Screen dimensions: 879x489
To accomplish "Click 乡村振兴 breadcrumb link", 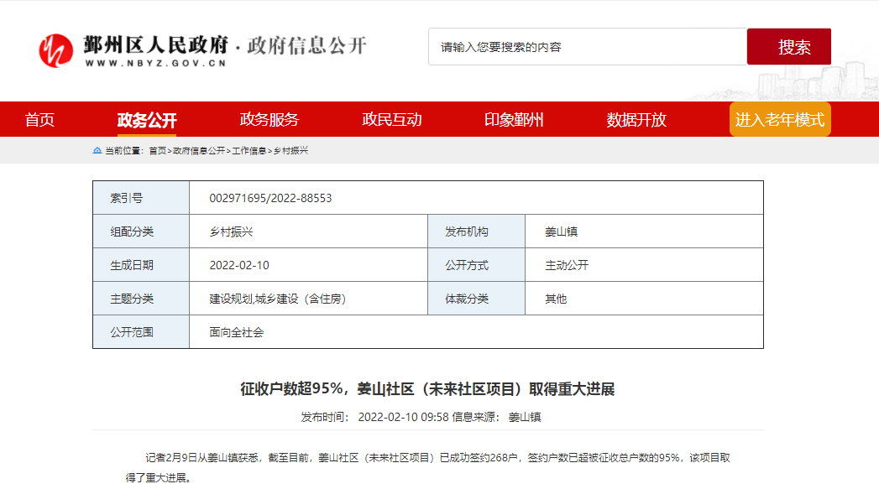I will 291,151.
